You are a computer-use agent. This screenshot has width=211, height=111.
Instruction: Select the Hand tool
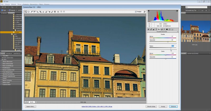28,12
